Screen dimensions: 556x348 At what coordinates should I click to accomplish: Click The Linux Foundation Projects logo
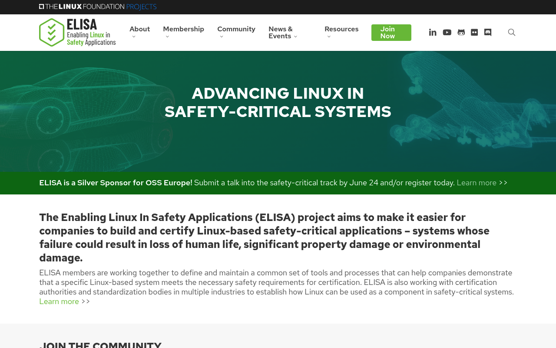[x=98, y=7]
